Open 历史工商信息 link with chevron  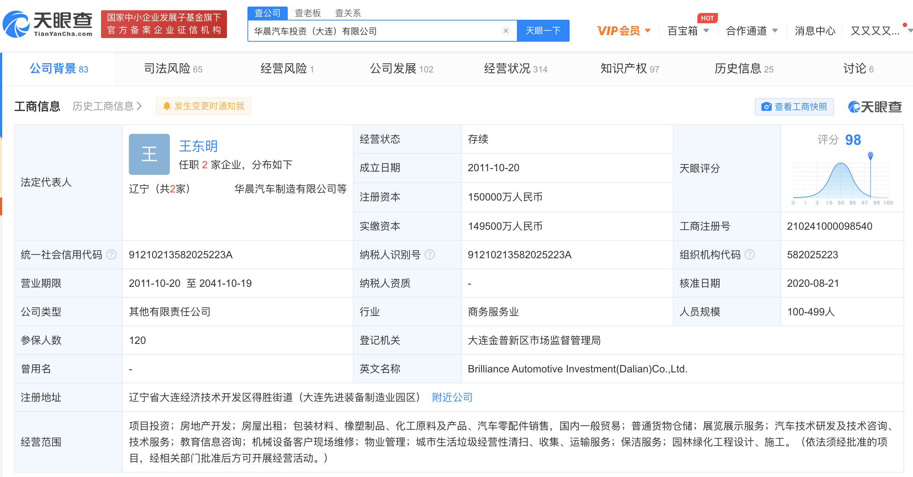pos(107,106)
